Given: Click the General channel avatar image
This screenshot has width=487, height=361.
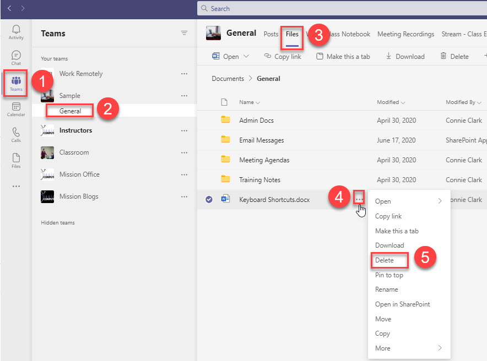Looking at the screenshot, I should point(213,33).
